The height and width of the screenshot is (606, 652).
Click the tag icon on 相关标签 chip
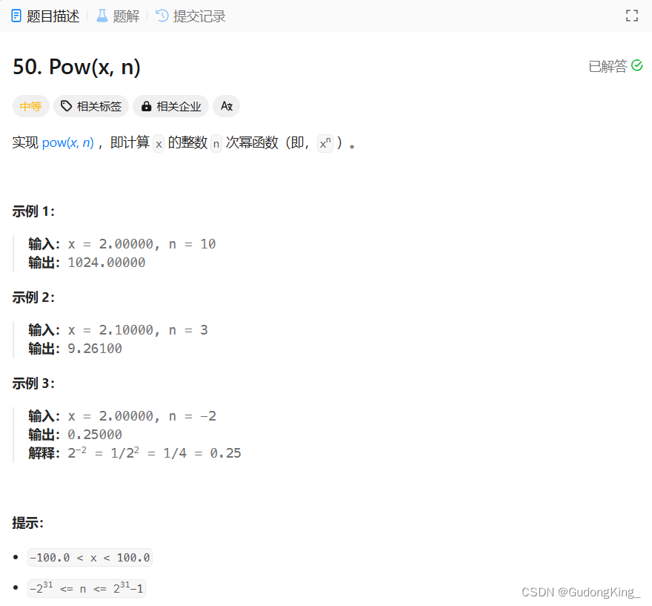(x=67, y=106)
